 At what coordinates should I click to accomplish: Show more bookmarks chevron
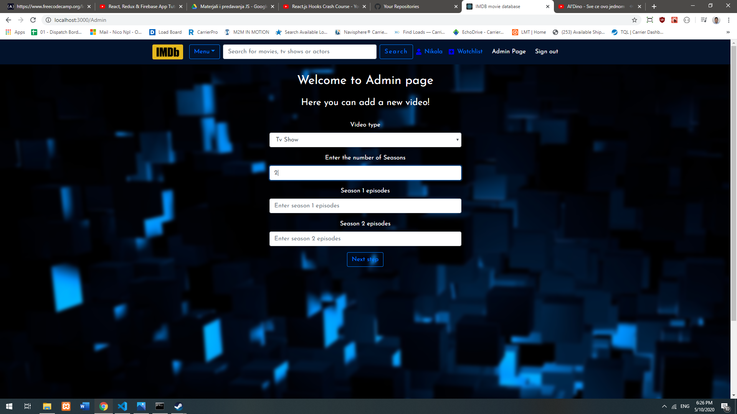point(728,32)
